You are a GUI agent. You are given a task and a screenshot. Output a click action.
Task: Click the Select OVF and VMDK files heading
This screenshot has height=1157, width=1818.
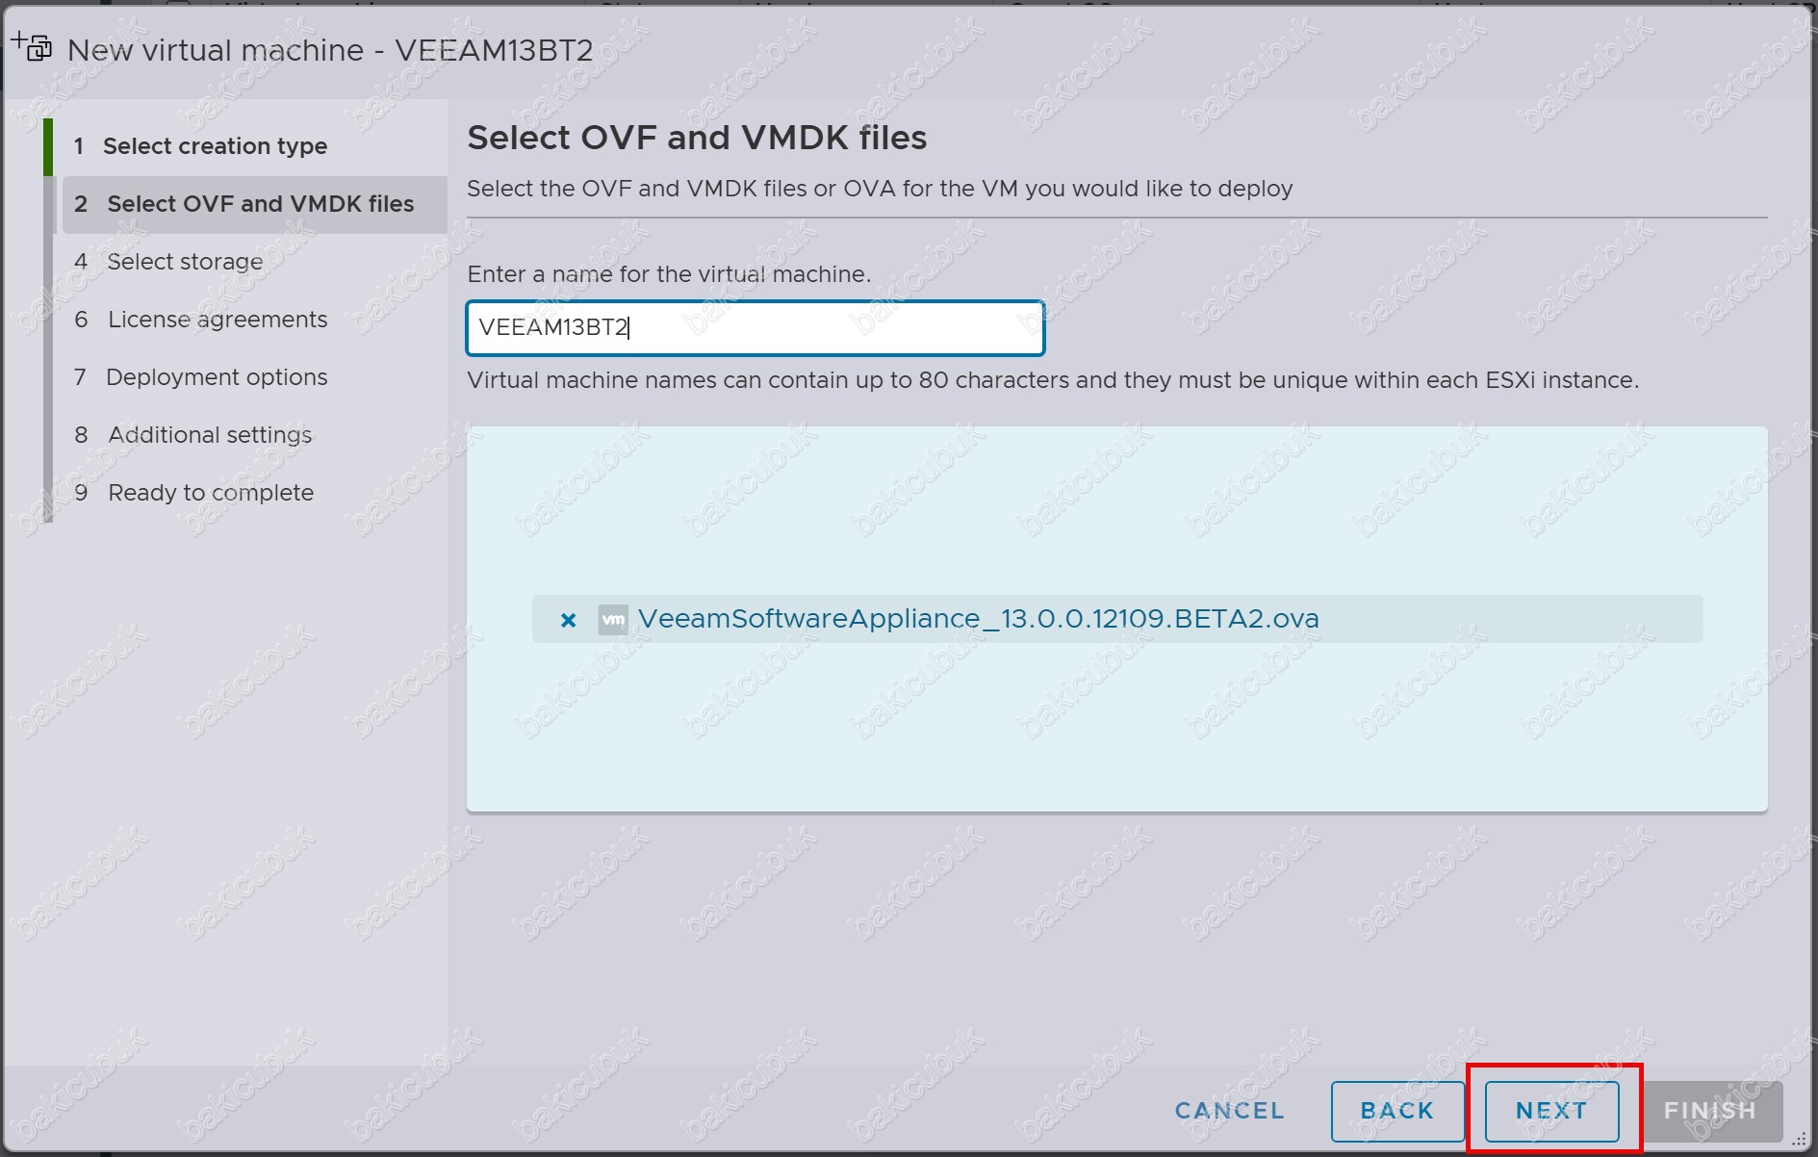coord(697,138)
